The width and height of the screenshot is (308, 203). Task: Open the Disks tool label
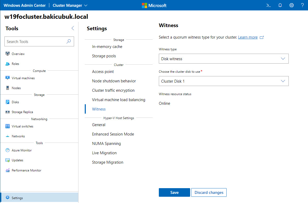[15, 102]
